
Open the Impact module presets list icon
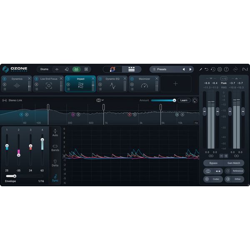click(x=68, y=89)
